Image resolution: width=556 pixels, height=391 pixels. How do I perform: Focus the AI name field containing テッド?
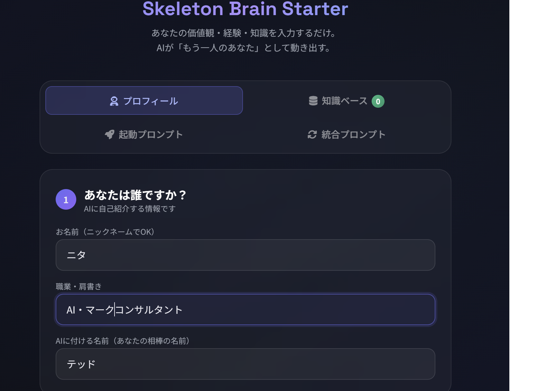[245, 364]
